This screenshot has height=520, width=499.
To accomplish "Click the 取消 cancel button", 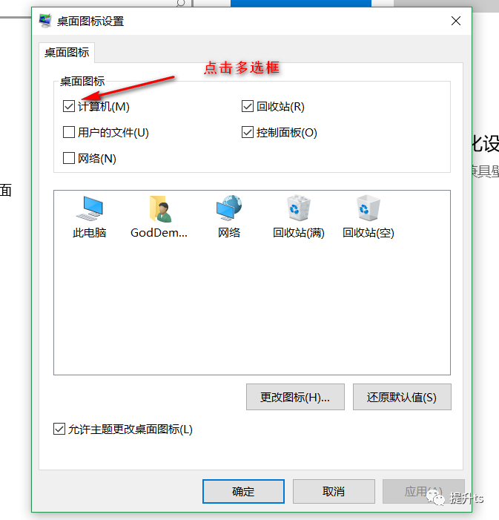I will click(334, 491).
